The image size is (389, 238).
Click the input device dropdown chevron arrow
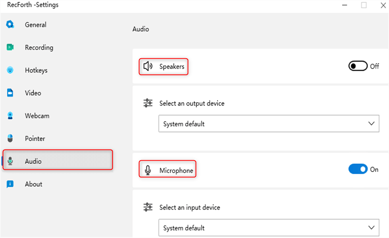click(x=371, y=228)
